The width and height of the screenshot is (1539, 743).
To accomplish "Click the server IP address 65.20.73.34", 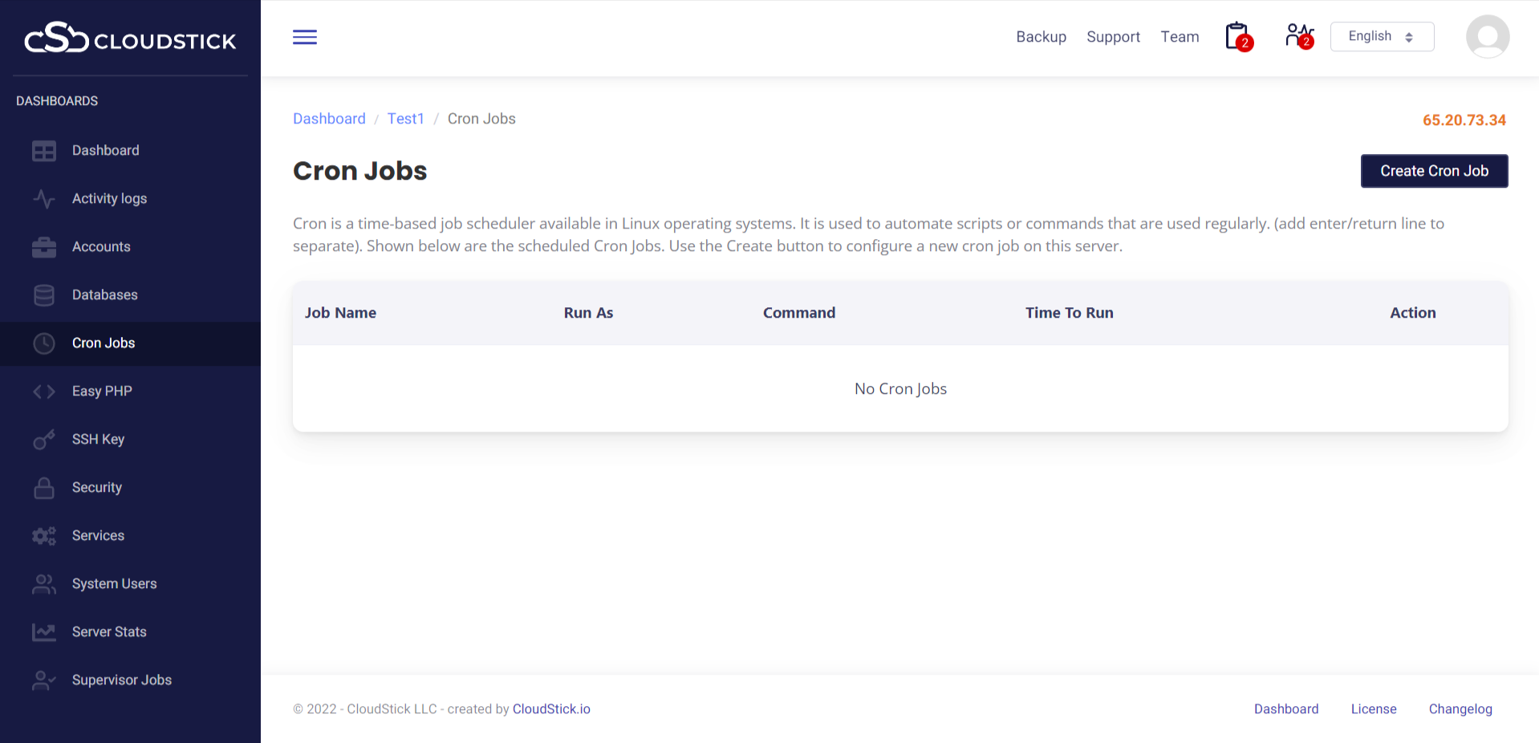I will click(x=1464, y=120).
